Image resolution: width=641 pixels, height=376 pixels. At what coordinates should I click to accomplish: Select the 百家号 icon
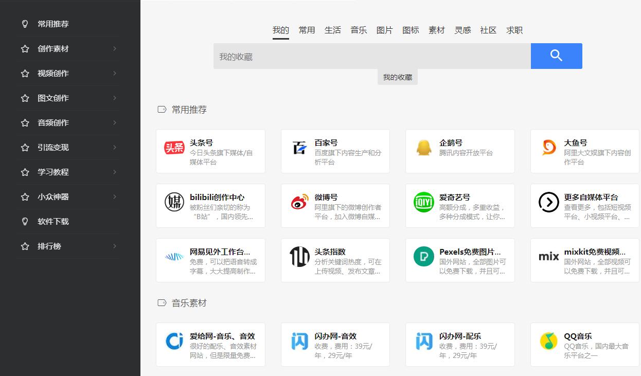tap(299, 147)
